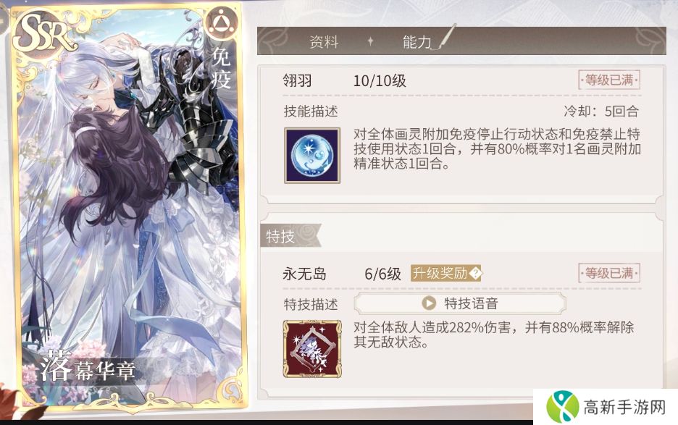This screenshot has width=678, height=425.
Task: Switch to the 资料 tab
Action: tap(324, 42)
